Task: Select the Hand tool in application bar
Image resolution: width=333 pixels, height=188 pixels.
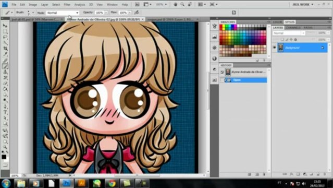Action: (x=176, y=4)
